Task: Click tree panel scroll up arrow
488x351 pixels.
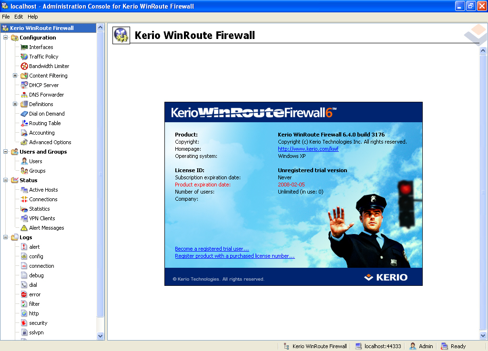Action: pyautogui.click(x=100, y=27)
